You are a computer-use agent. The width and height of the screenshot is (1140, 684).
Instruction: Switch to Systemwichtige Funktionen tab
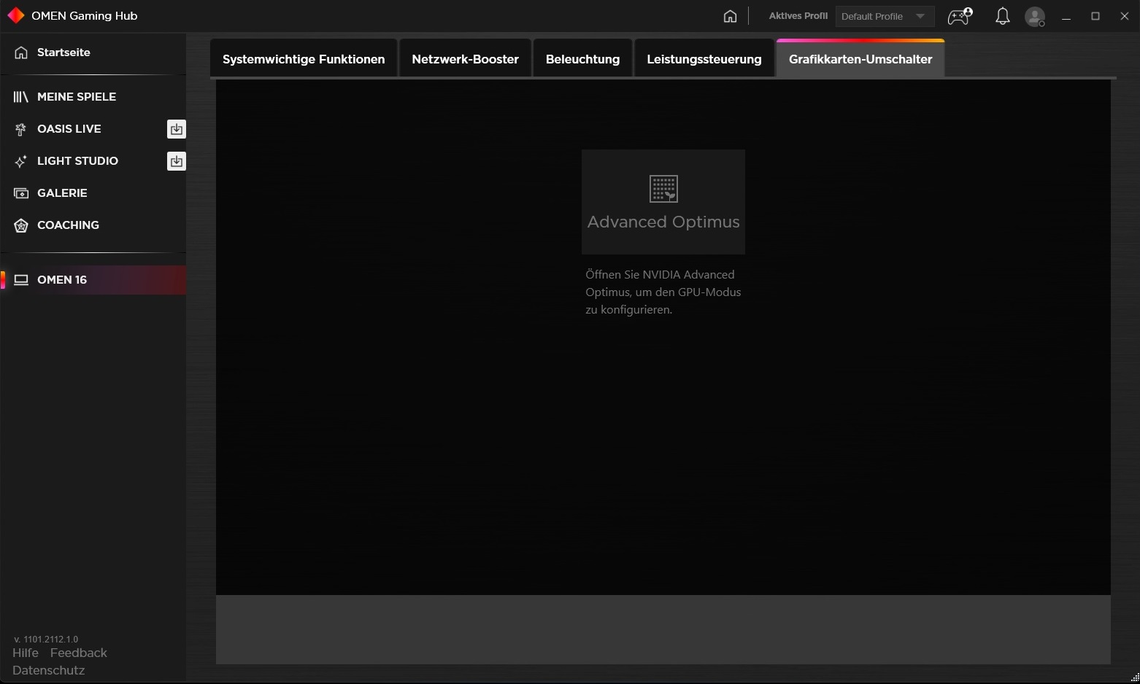pos(304,59)
